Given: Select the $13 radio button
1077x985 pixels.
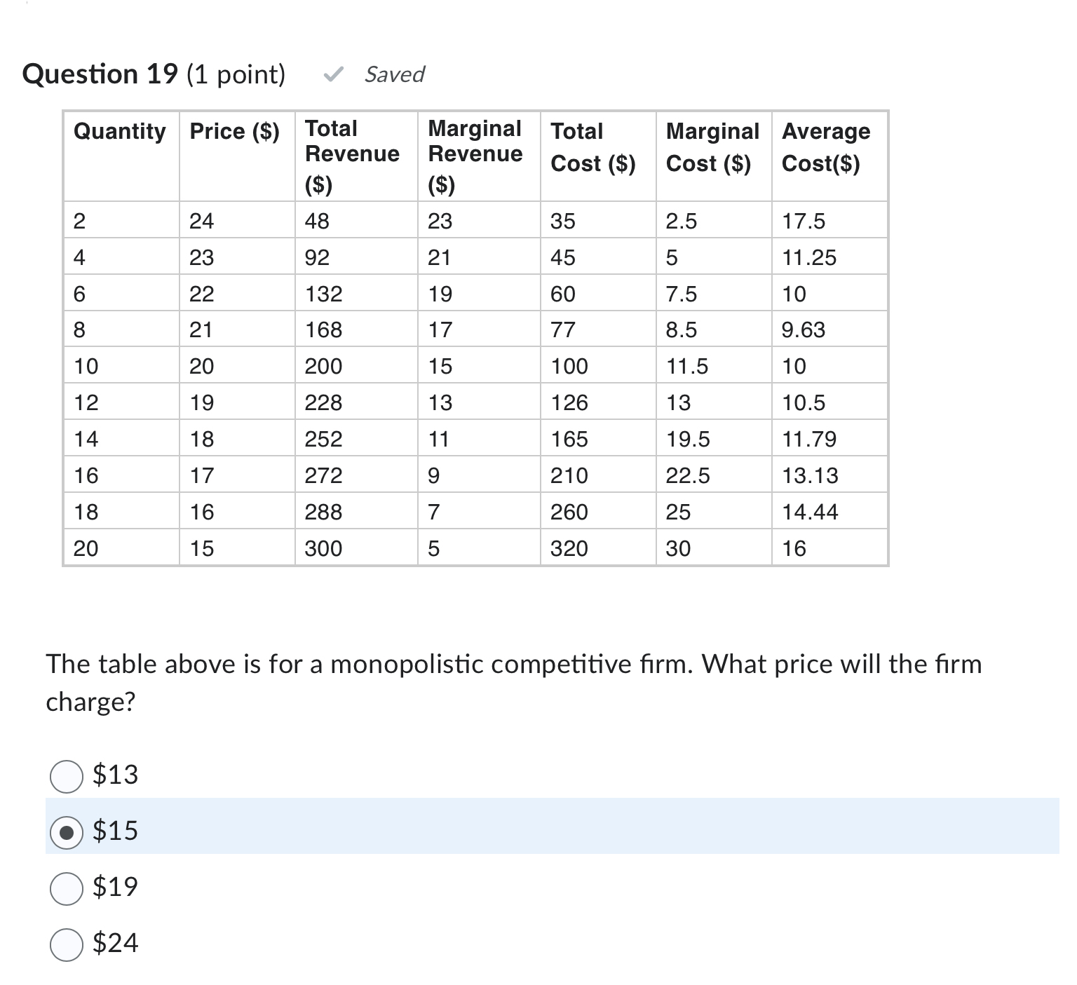Looking at the screenshot, I should click(x=67, y=776).
